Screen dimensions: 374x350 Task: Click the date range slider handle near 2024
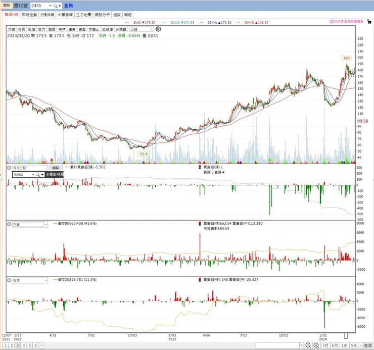(346, 336)
